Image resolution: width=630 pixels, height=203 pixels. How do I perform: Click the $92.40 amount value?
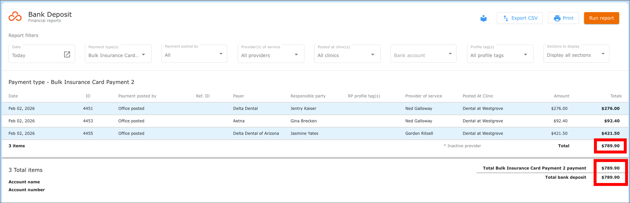tap(560, 121)
